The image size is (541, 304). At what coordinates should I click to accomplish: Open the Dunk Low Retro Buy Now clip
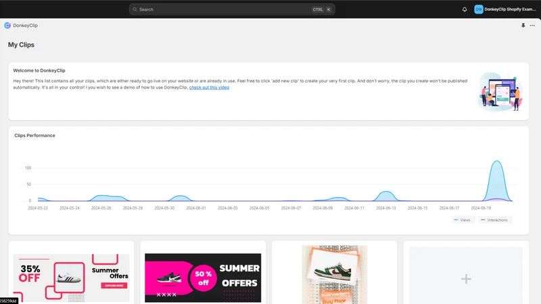click(334, 275)
